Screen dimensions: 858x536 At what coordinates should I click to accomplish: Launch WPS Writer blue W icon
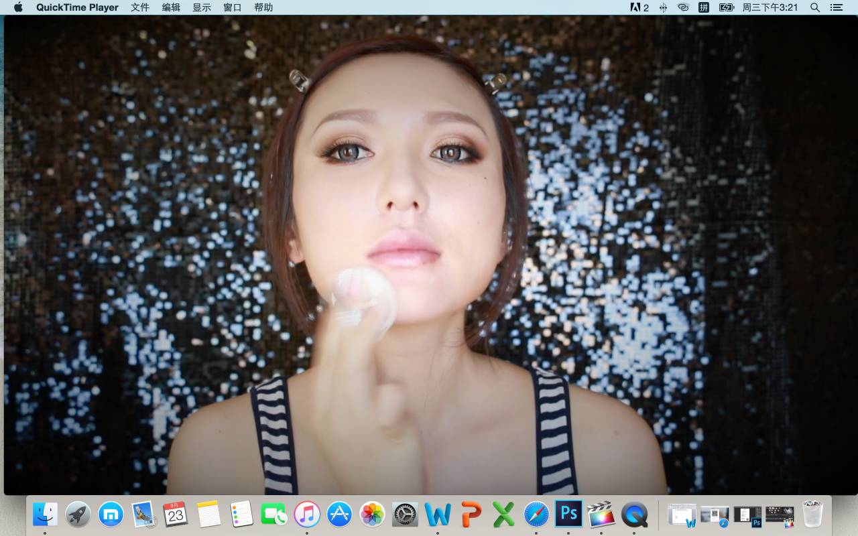pyautogui.click(x=438, y=514)
